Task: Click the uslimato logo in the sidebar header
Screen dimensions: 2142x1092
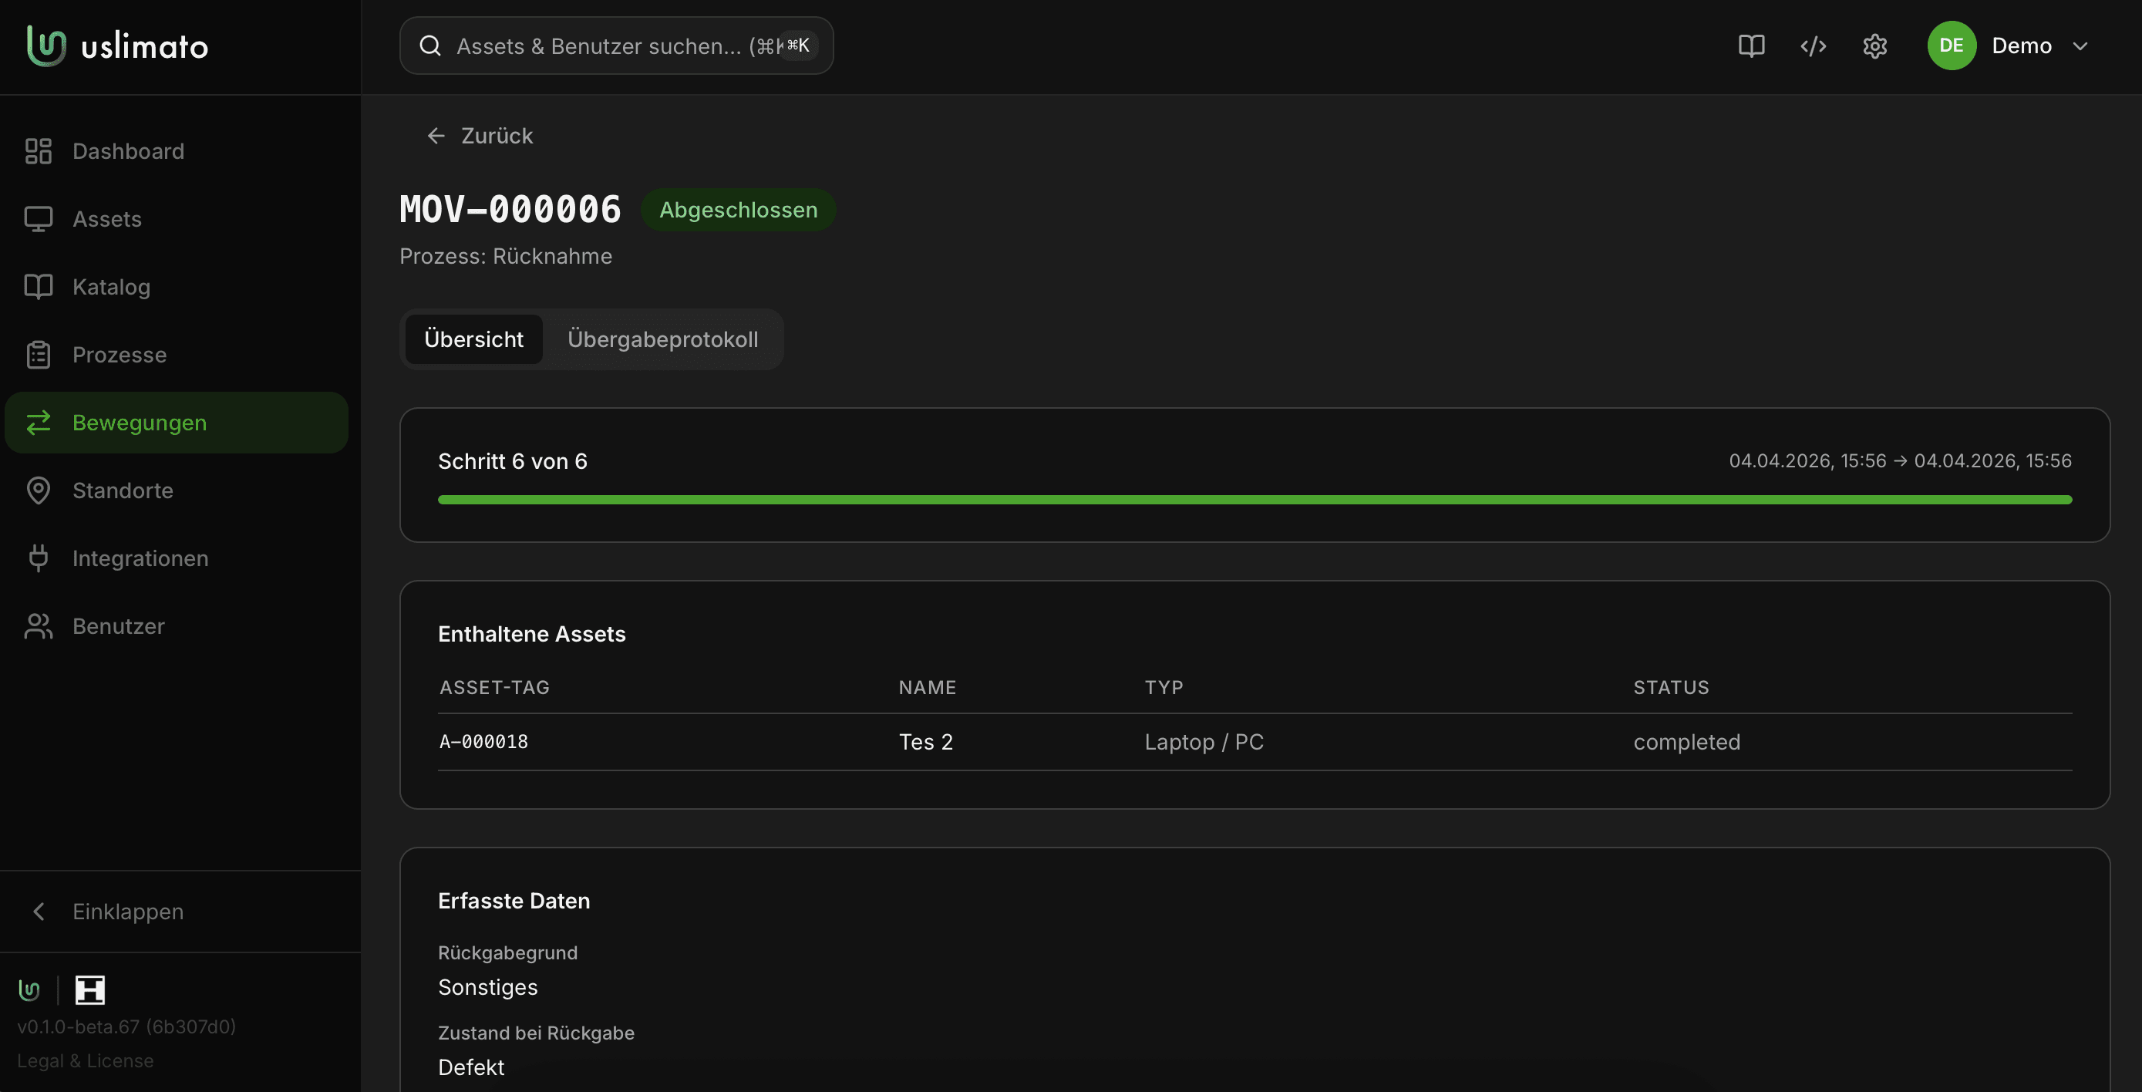Action: (x=117, y=45)
